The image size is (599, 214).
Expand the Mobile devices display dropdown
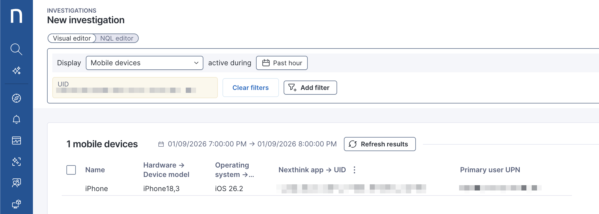coord(144,63)
